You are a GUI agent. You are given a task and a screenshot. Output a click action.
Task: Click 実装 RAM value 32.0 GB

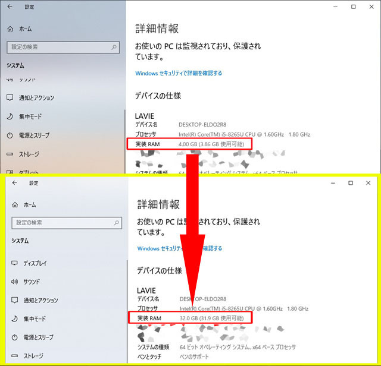(211, 318)
